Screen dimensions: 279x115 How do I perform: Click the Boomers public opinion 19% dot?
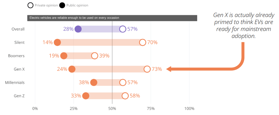tap(64, 56)
